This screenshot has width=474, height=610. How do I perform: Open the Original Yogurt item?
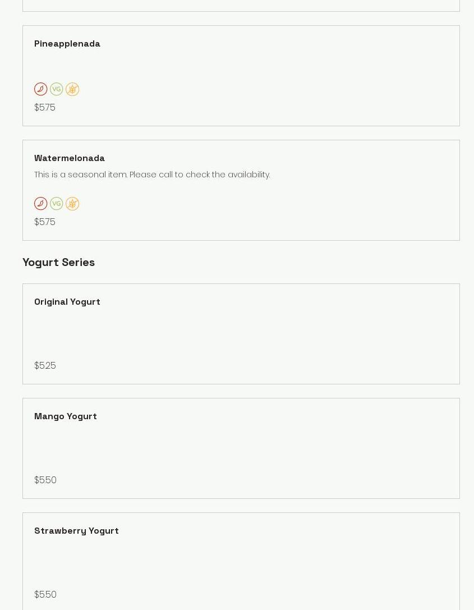point(67,302)
